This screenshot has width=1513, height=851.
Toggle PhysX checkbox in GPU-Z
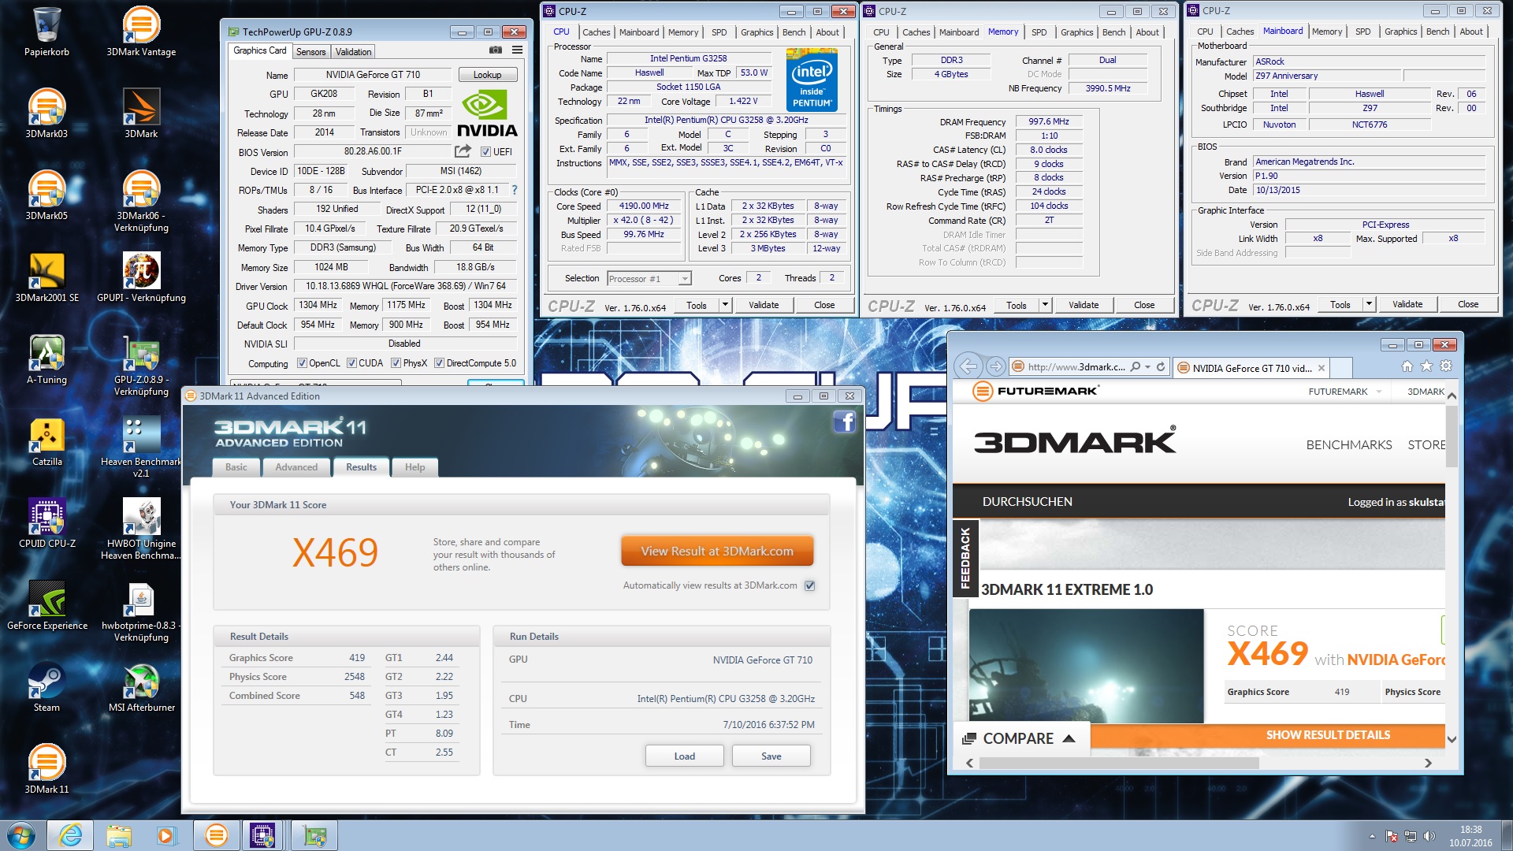pos(396,363)
